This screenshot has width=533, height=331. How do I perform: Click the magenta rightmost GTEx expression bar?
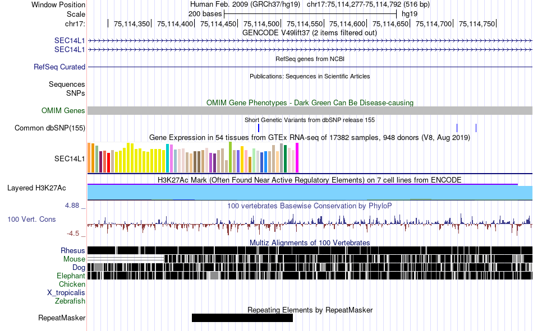(x=297, y=158)
